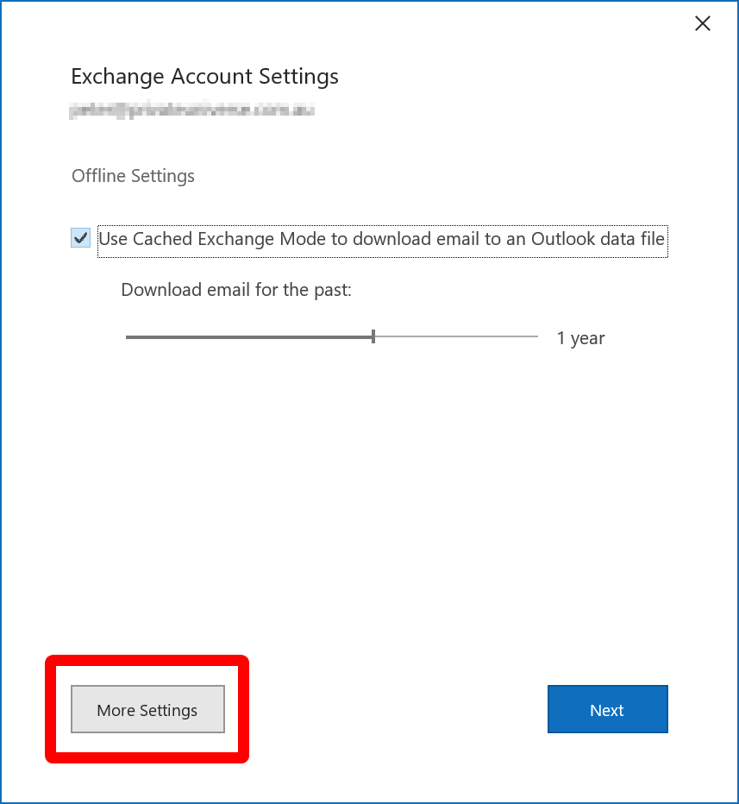Click the slider handle for download period
739x804 pixels.
373,336
